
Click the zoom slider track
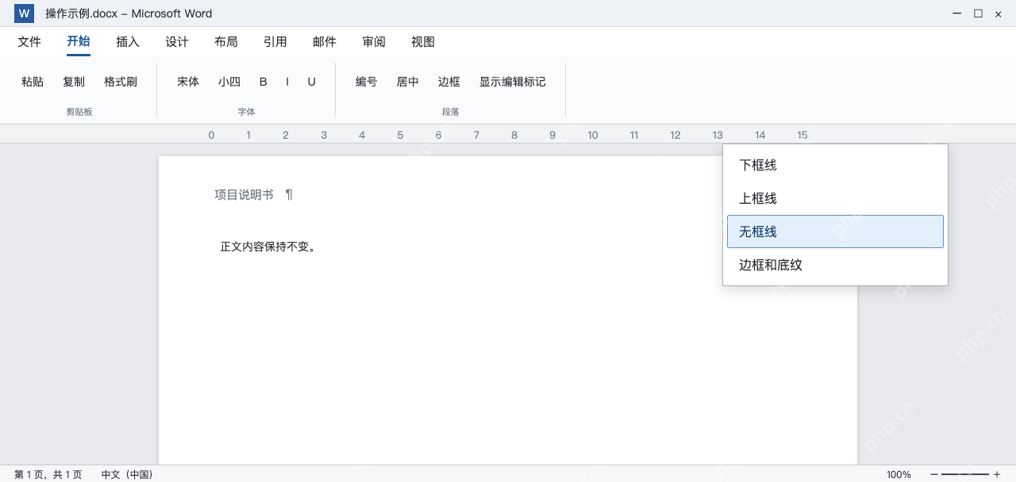tap(965, 474)
